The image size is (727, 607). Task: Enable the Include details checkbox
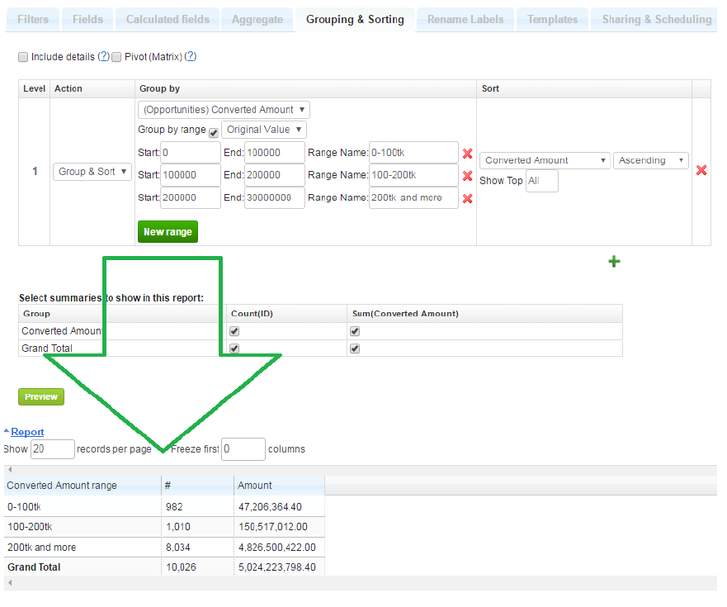[23, 57]
